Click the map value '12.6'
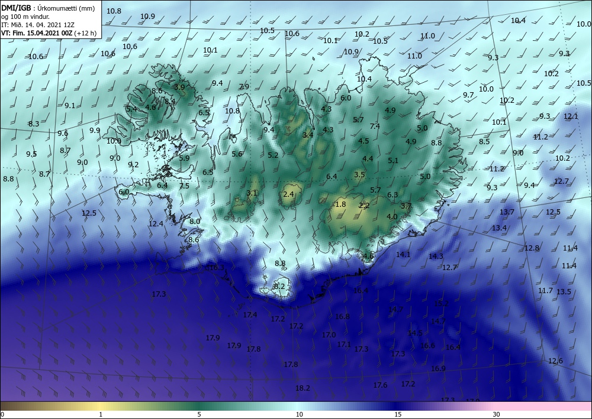 [x=555, y=361]
